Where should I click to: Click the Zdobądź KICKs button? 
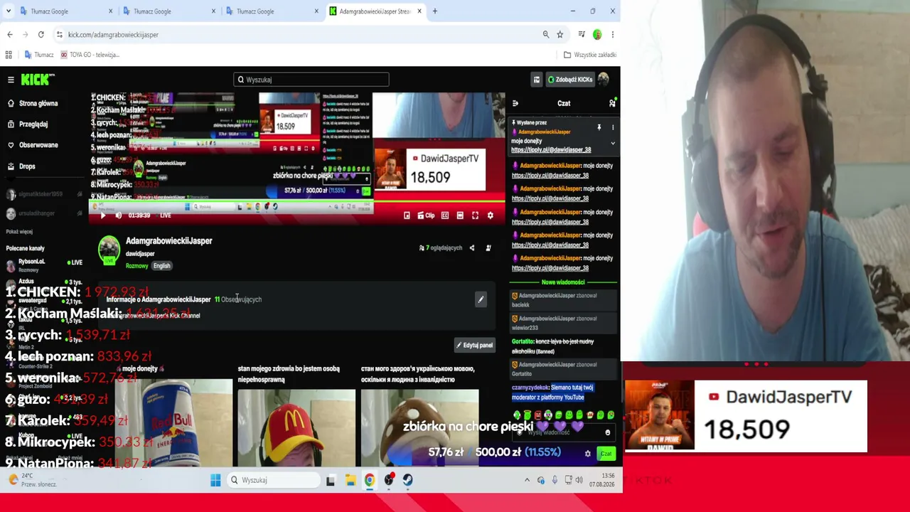click(x=569, y=80)
